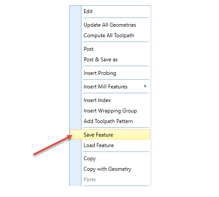Choose Load Feature

110,145
